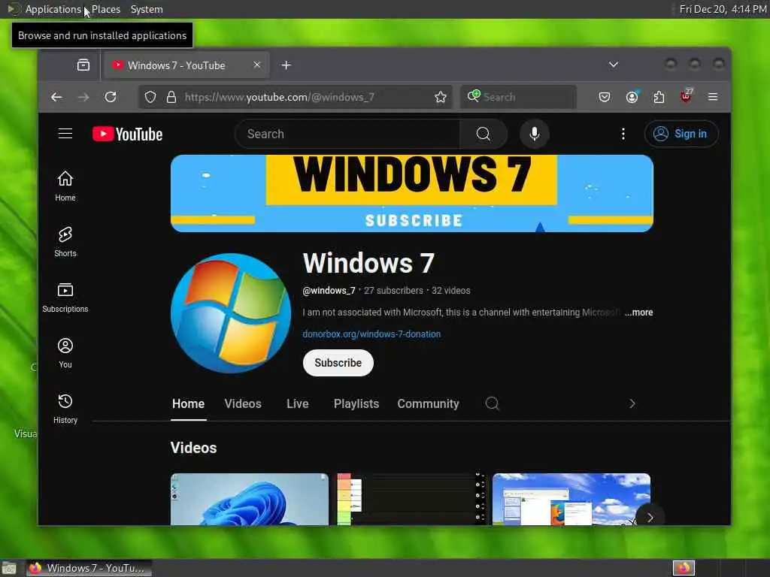Switch to the Community tab
This screenshot has width=770, height=577.
428,403
